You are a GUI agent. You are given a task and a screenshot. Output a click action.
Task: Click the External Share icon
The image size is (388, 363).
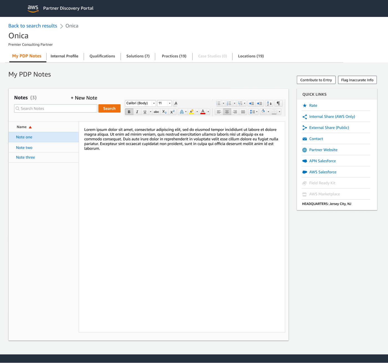point(305,128)
